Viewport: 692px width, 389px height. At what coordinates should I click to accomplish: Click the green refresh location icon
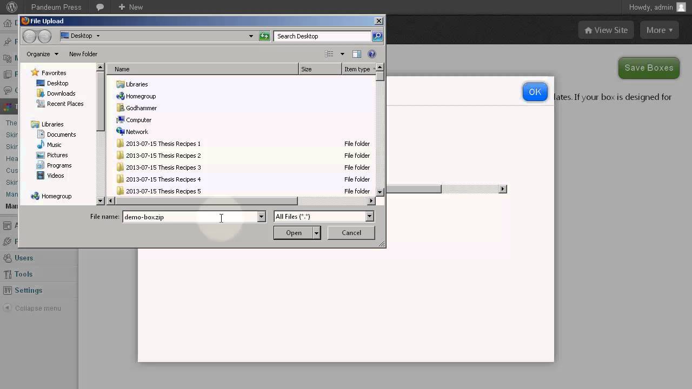tap(264, 36)
